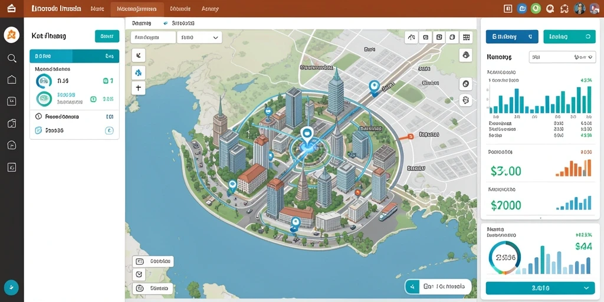Viewport: 604px width, 302px height.
Task: Click the globe icon button on the map
Action: (x=466, y=84)
